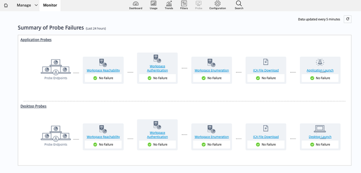The height and width of the screenshot is (173, 361).
Task: Click Desktop Probes' Workspace Enumeration server icon
Action: coord(211,129)
